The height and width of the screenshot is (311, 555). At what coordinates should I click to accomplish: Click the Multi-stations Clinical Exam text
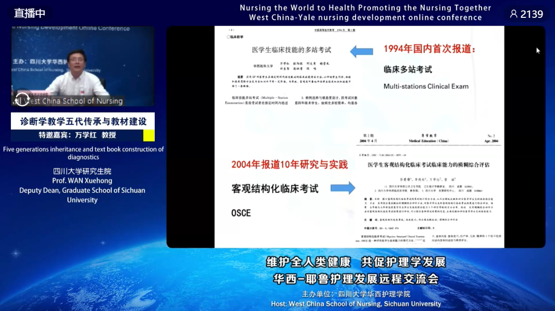pyautogui.click(x=426, y=86)
